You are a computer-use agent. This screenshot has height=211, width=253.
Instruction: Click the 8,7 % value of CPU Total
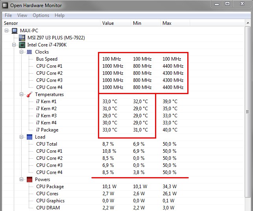click(x=108, y=144)
